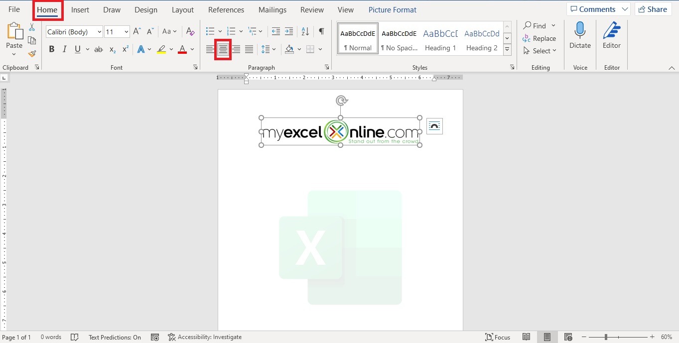Increase paragraph indent
The width and height of the screenshot is (679, 343).
click(288, 31)
